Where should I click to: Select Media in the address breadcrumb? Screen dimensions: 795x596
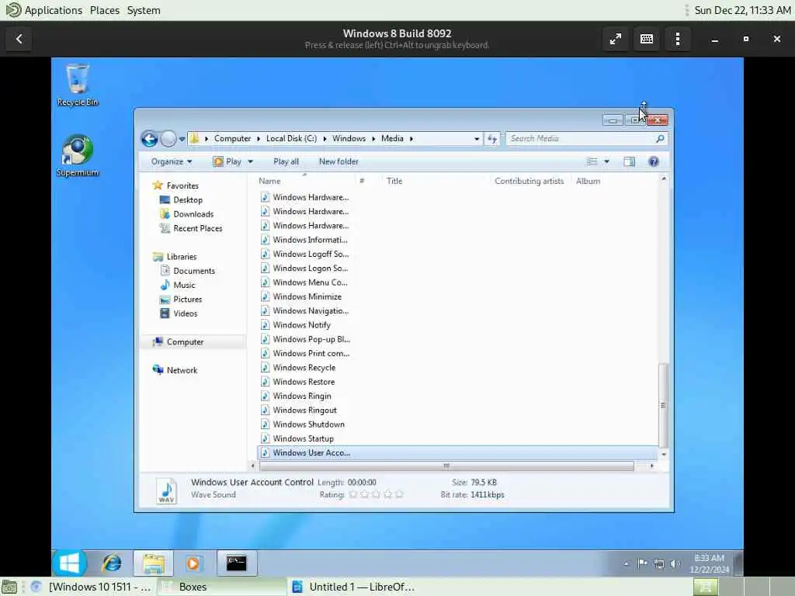(392, 138)
